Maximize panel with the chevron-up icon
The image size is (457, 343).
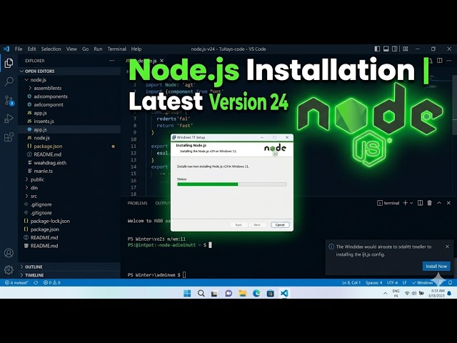pos(439,203)
